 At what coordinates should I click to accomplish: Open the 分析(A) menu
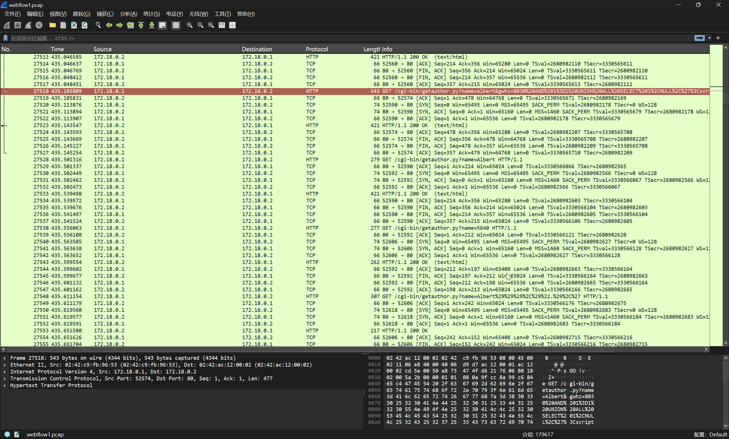click(128, 14)
